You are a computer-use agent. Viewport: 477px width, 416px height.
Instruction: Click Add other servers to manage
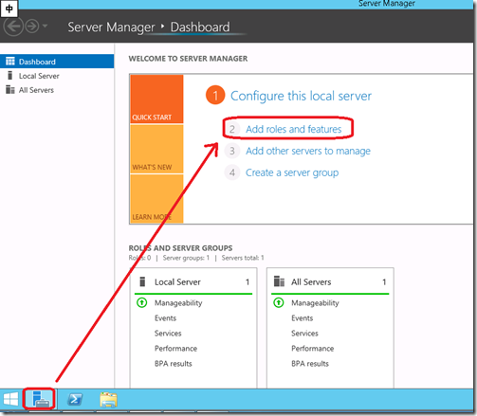coord(308,151)
